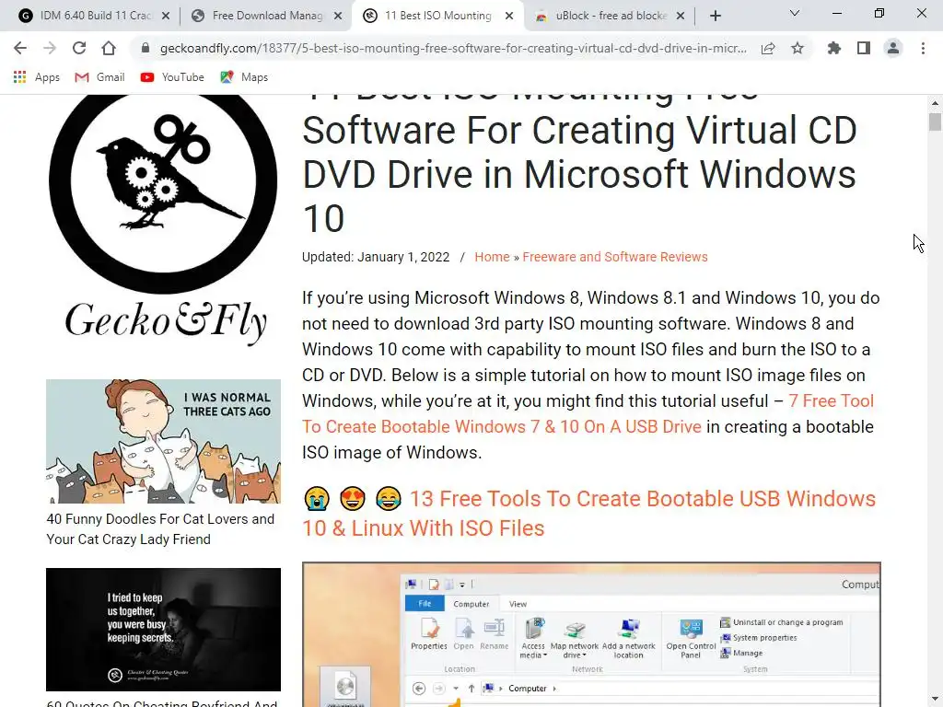Select the 11 Best ISO Mounting tab

[437, 16]
